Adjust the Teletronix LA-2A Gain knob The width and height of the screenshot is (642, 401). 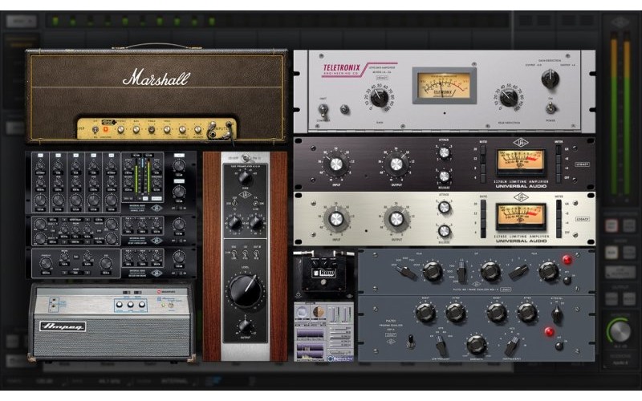click(379, 98)
